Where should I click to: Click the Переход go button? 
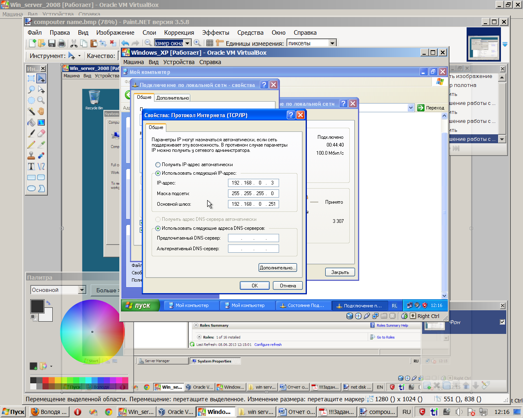tap(431, 108)
